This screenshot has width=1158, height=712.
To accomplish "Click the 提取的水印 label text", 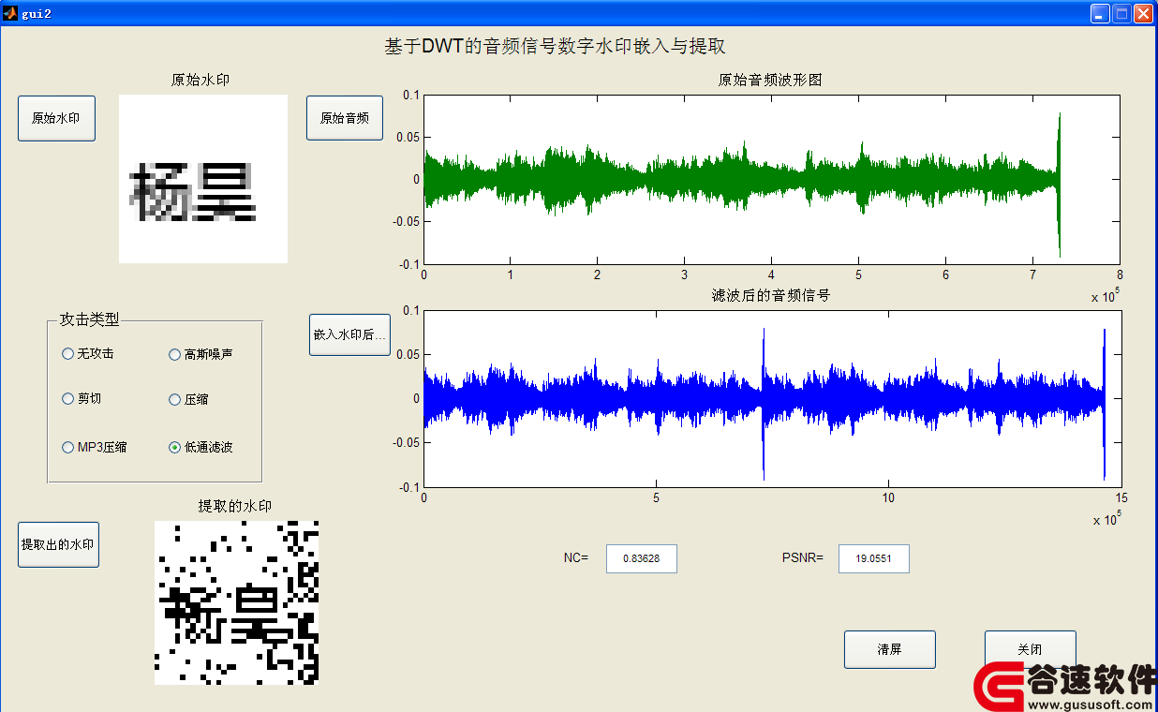I will click(x=235, y=506).
